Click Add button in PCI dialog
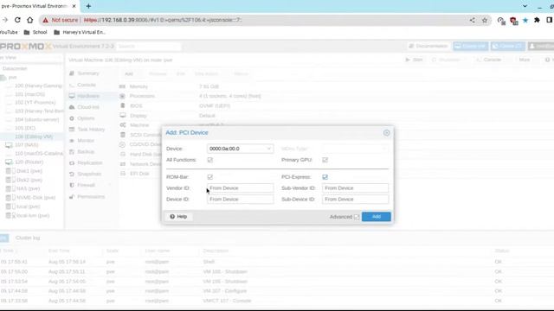 (377, 217)
